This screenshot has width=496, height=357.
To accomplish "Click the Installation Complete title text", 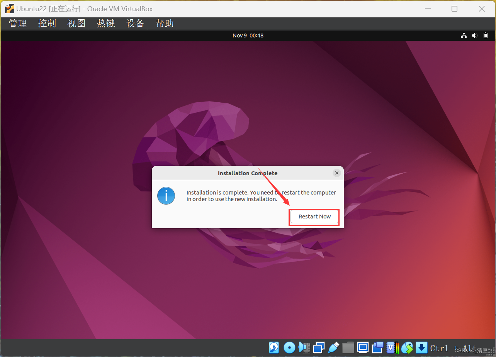I will click(248, 173).
